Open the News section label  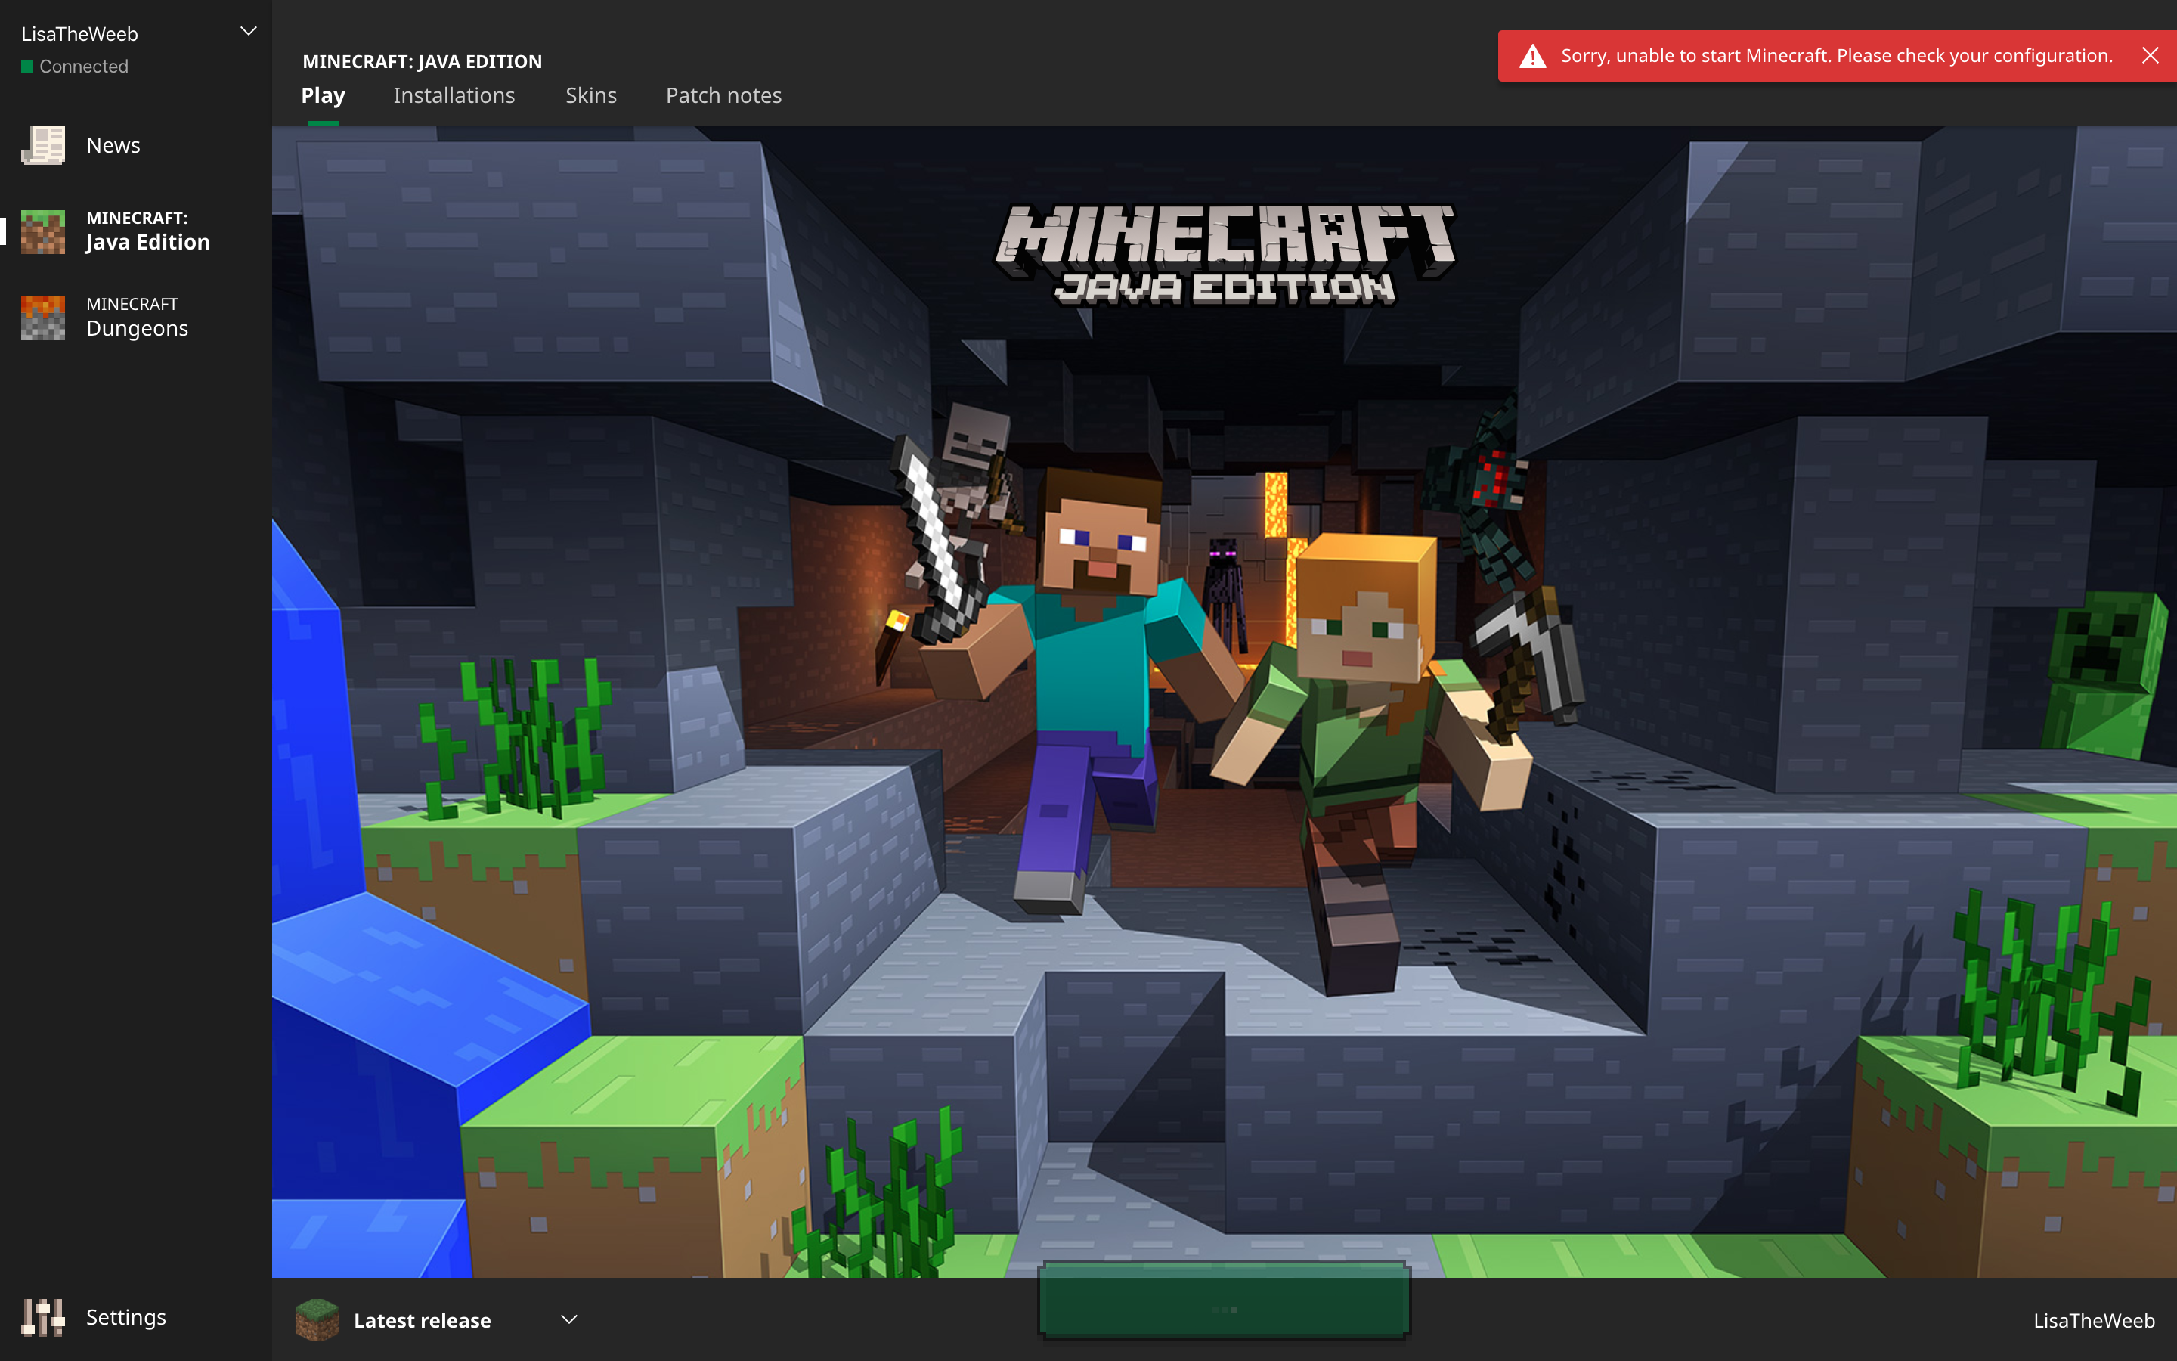(x=113, y=145)
